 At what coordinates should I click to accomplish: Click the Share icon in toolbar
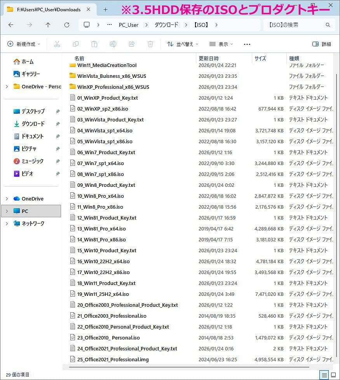coord(132,44)
